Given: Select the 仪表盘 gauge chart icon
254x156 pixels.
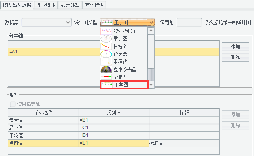Looking at the screenshot, I should (106, 54).
